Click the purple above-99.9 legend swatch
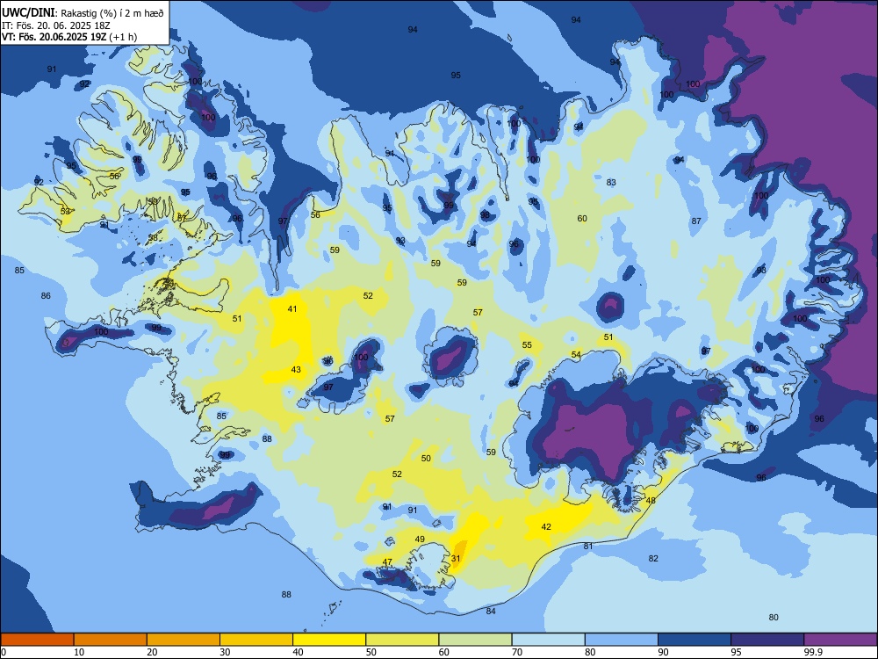The image size is (878, 659). point(840,640)
